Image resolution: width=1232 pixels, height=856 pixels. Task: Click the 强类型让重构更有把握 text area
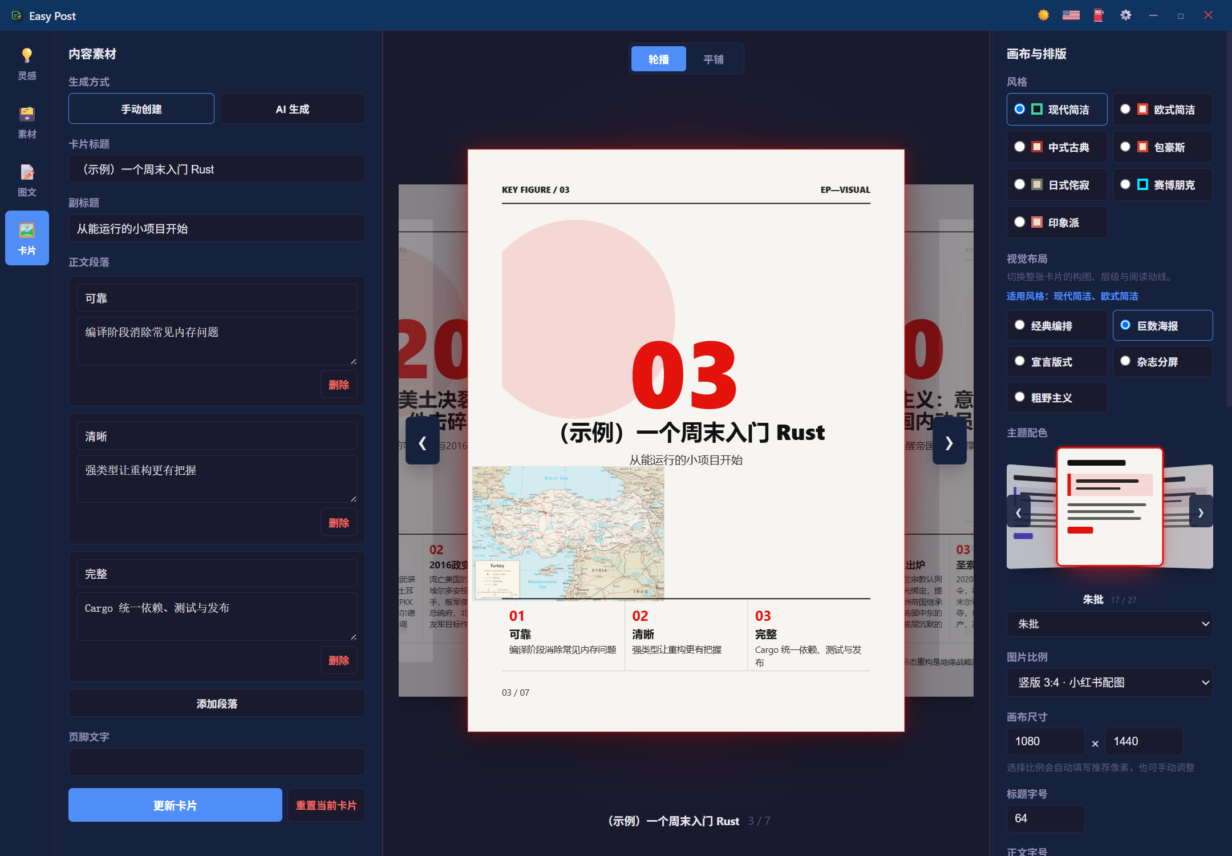pos(217,479)
